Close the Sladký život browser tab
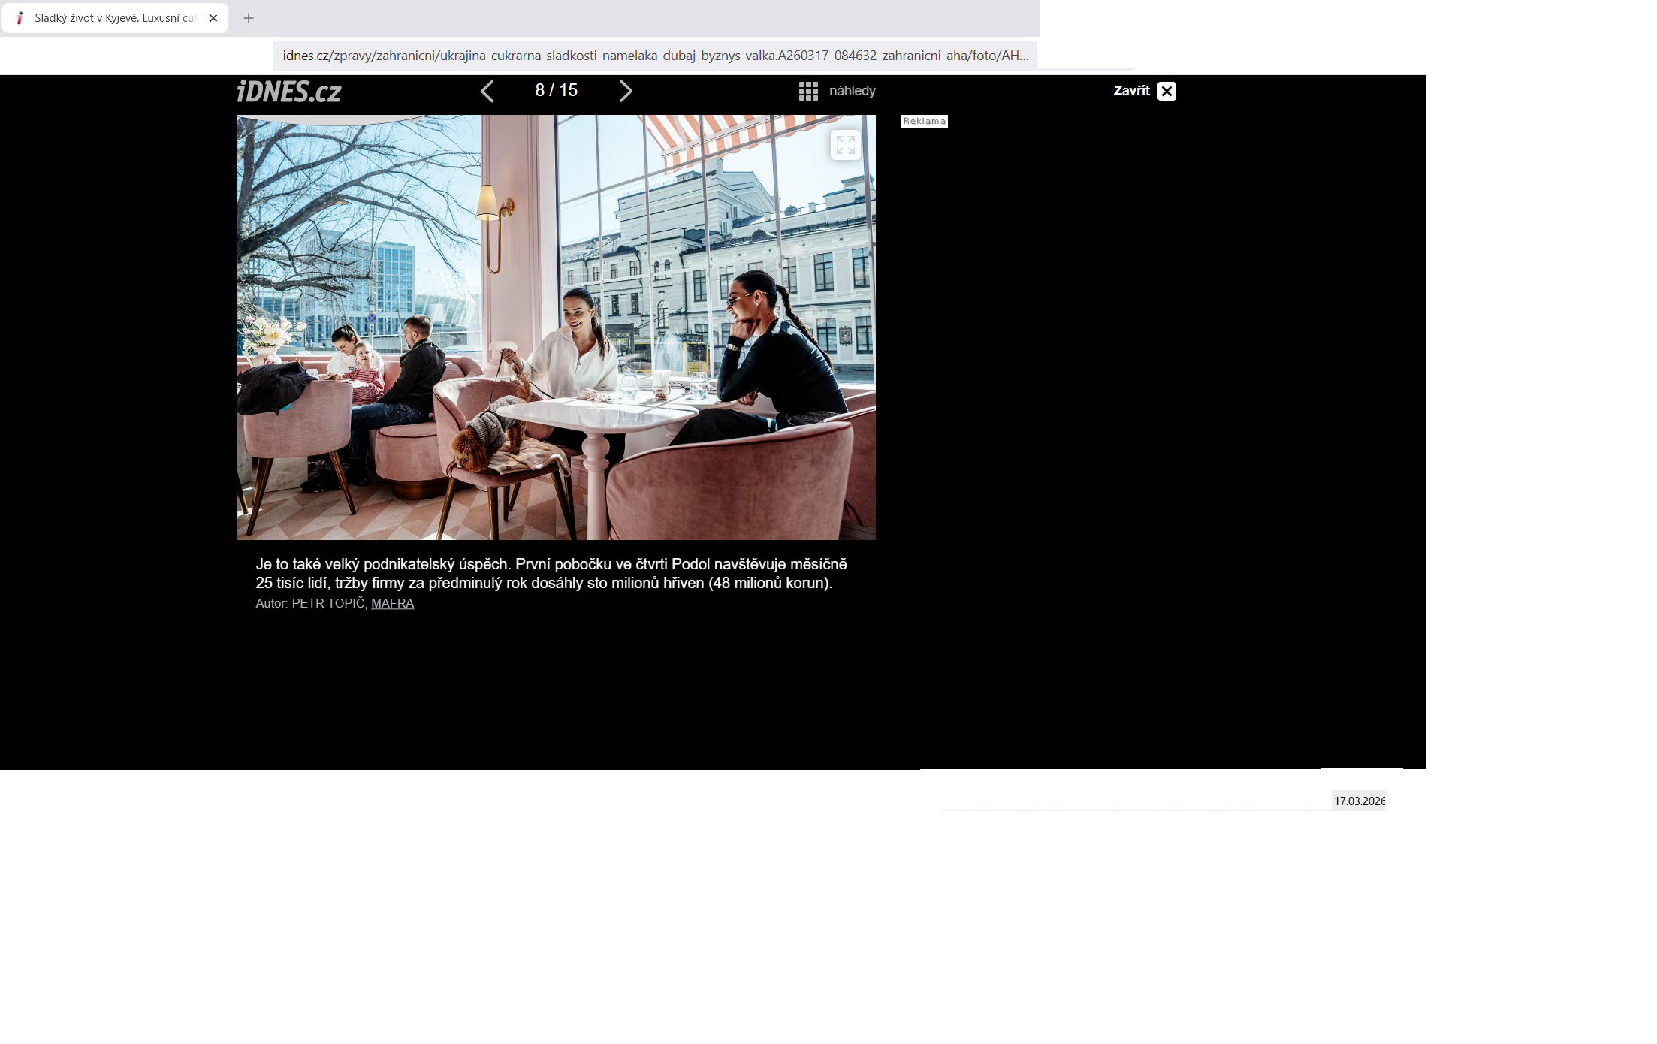 [213, 18]
